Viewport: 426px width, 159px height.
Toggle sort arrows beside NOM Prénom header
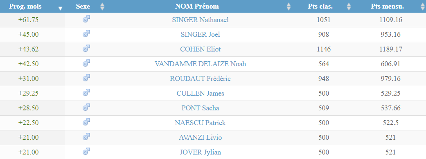point(289,7)
